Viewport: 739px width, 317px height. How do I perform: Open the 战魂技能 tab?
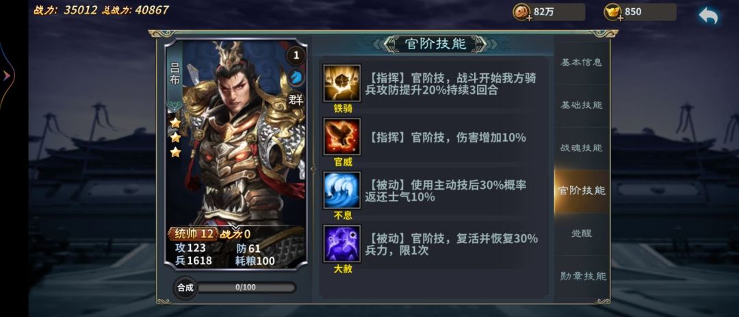coord(581,148)
